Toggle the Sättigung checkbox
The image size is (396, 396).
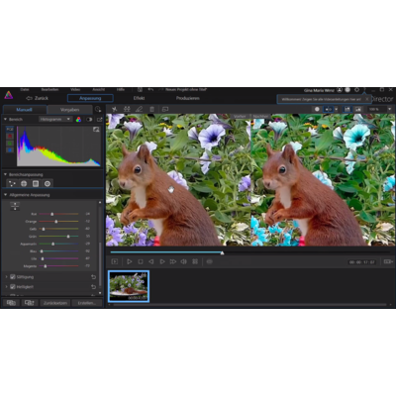coord(13,277)
